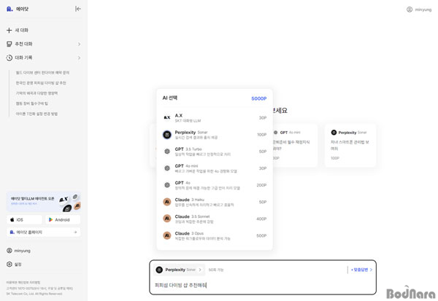Open the 설정 settings entry
This screenshot has height=301, width=438.
click(14, 264)
